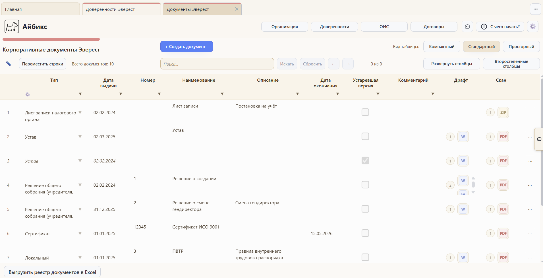Viewport: 543px width, 278px height.
Task: Open the Тип column filter dropdown
Action: pos(80,94)
